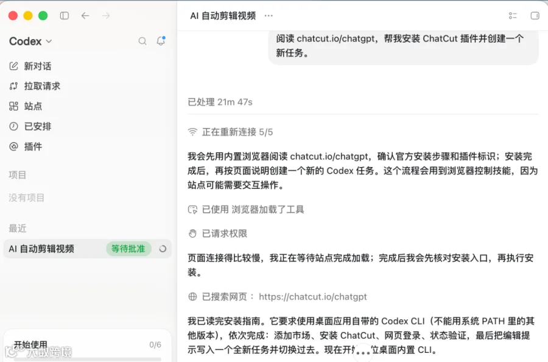Click the browser tool icon for 已使用
Viewport: 548px width, 362px height.
tap(192, 210)
